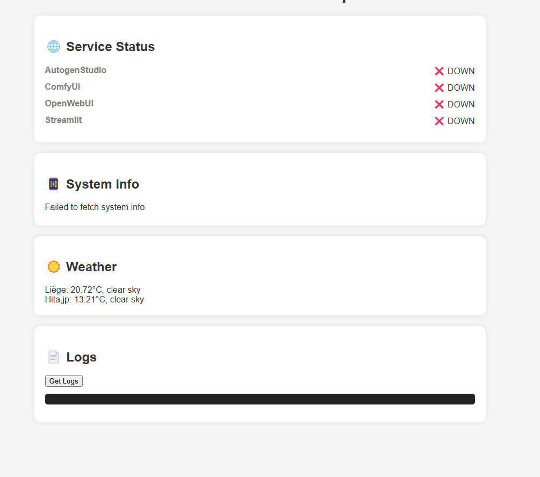Click the DOWN status text for Streamlit
The image size is (540, 477).
(461, 121)
